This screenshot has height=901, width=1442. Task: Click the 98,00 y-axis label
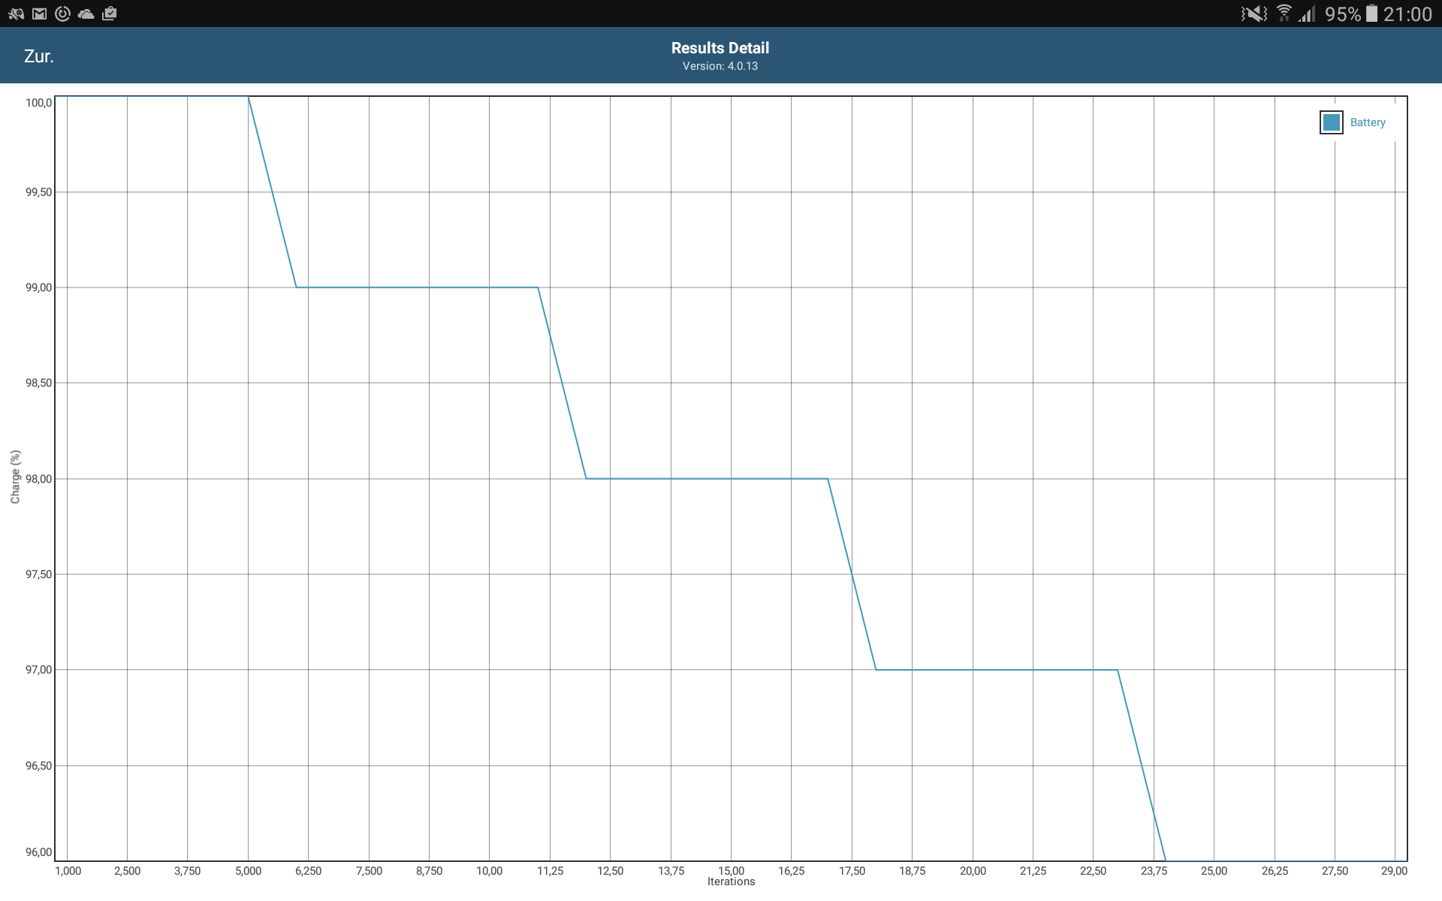pos(39,479)
